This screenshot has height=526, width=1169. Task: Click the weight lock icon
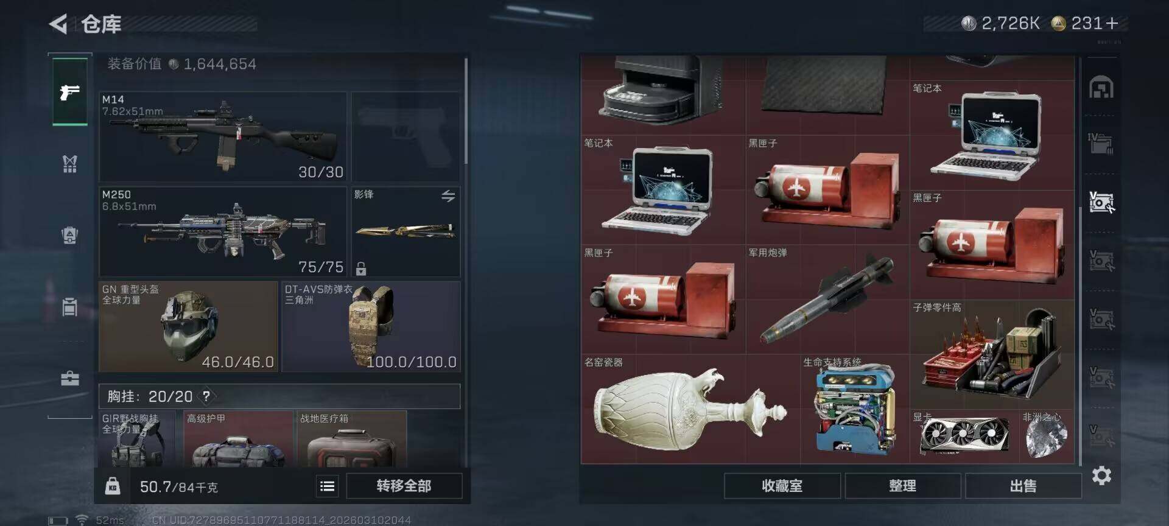pos(113,486)
